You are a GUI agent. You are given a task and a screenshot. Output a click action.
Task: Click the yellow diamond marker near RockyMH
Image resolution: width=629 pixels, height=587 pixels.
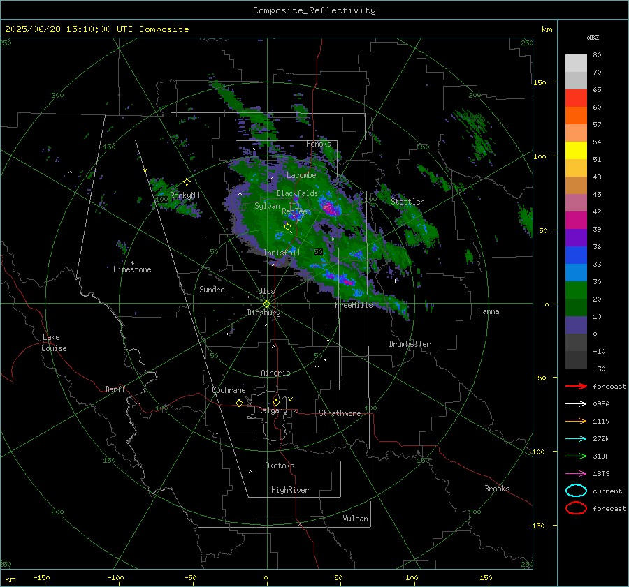click(187, 182)
